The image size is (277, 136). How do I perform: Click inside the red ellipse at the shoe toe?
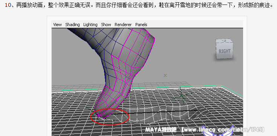(110, 117)
